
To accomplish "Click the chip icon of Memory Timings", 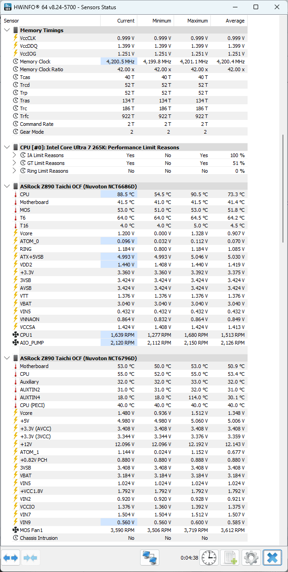I will 16,30.
